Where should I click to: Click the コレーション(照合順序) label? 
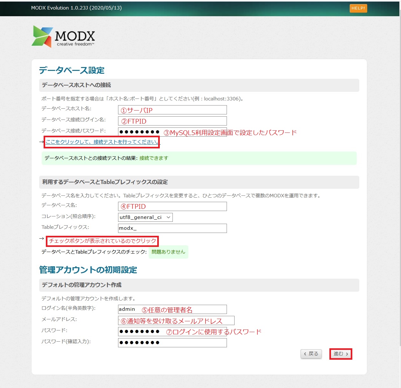pyautogui.click(x=68, y=216)
